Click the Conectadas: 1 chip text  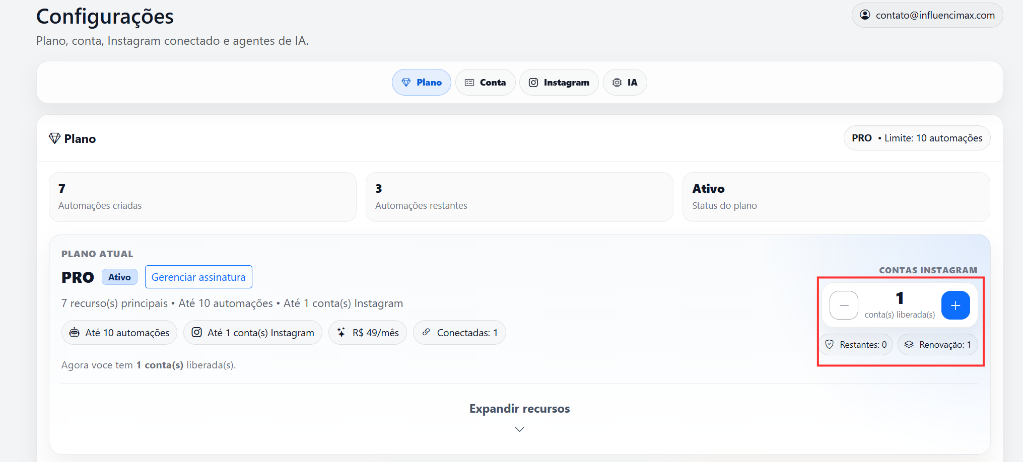pos(467,333)
